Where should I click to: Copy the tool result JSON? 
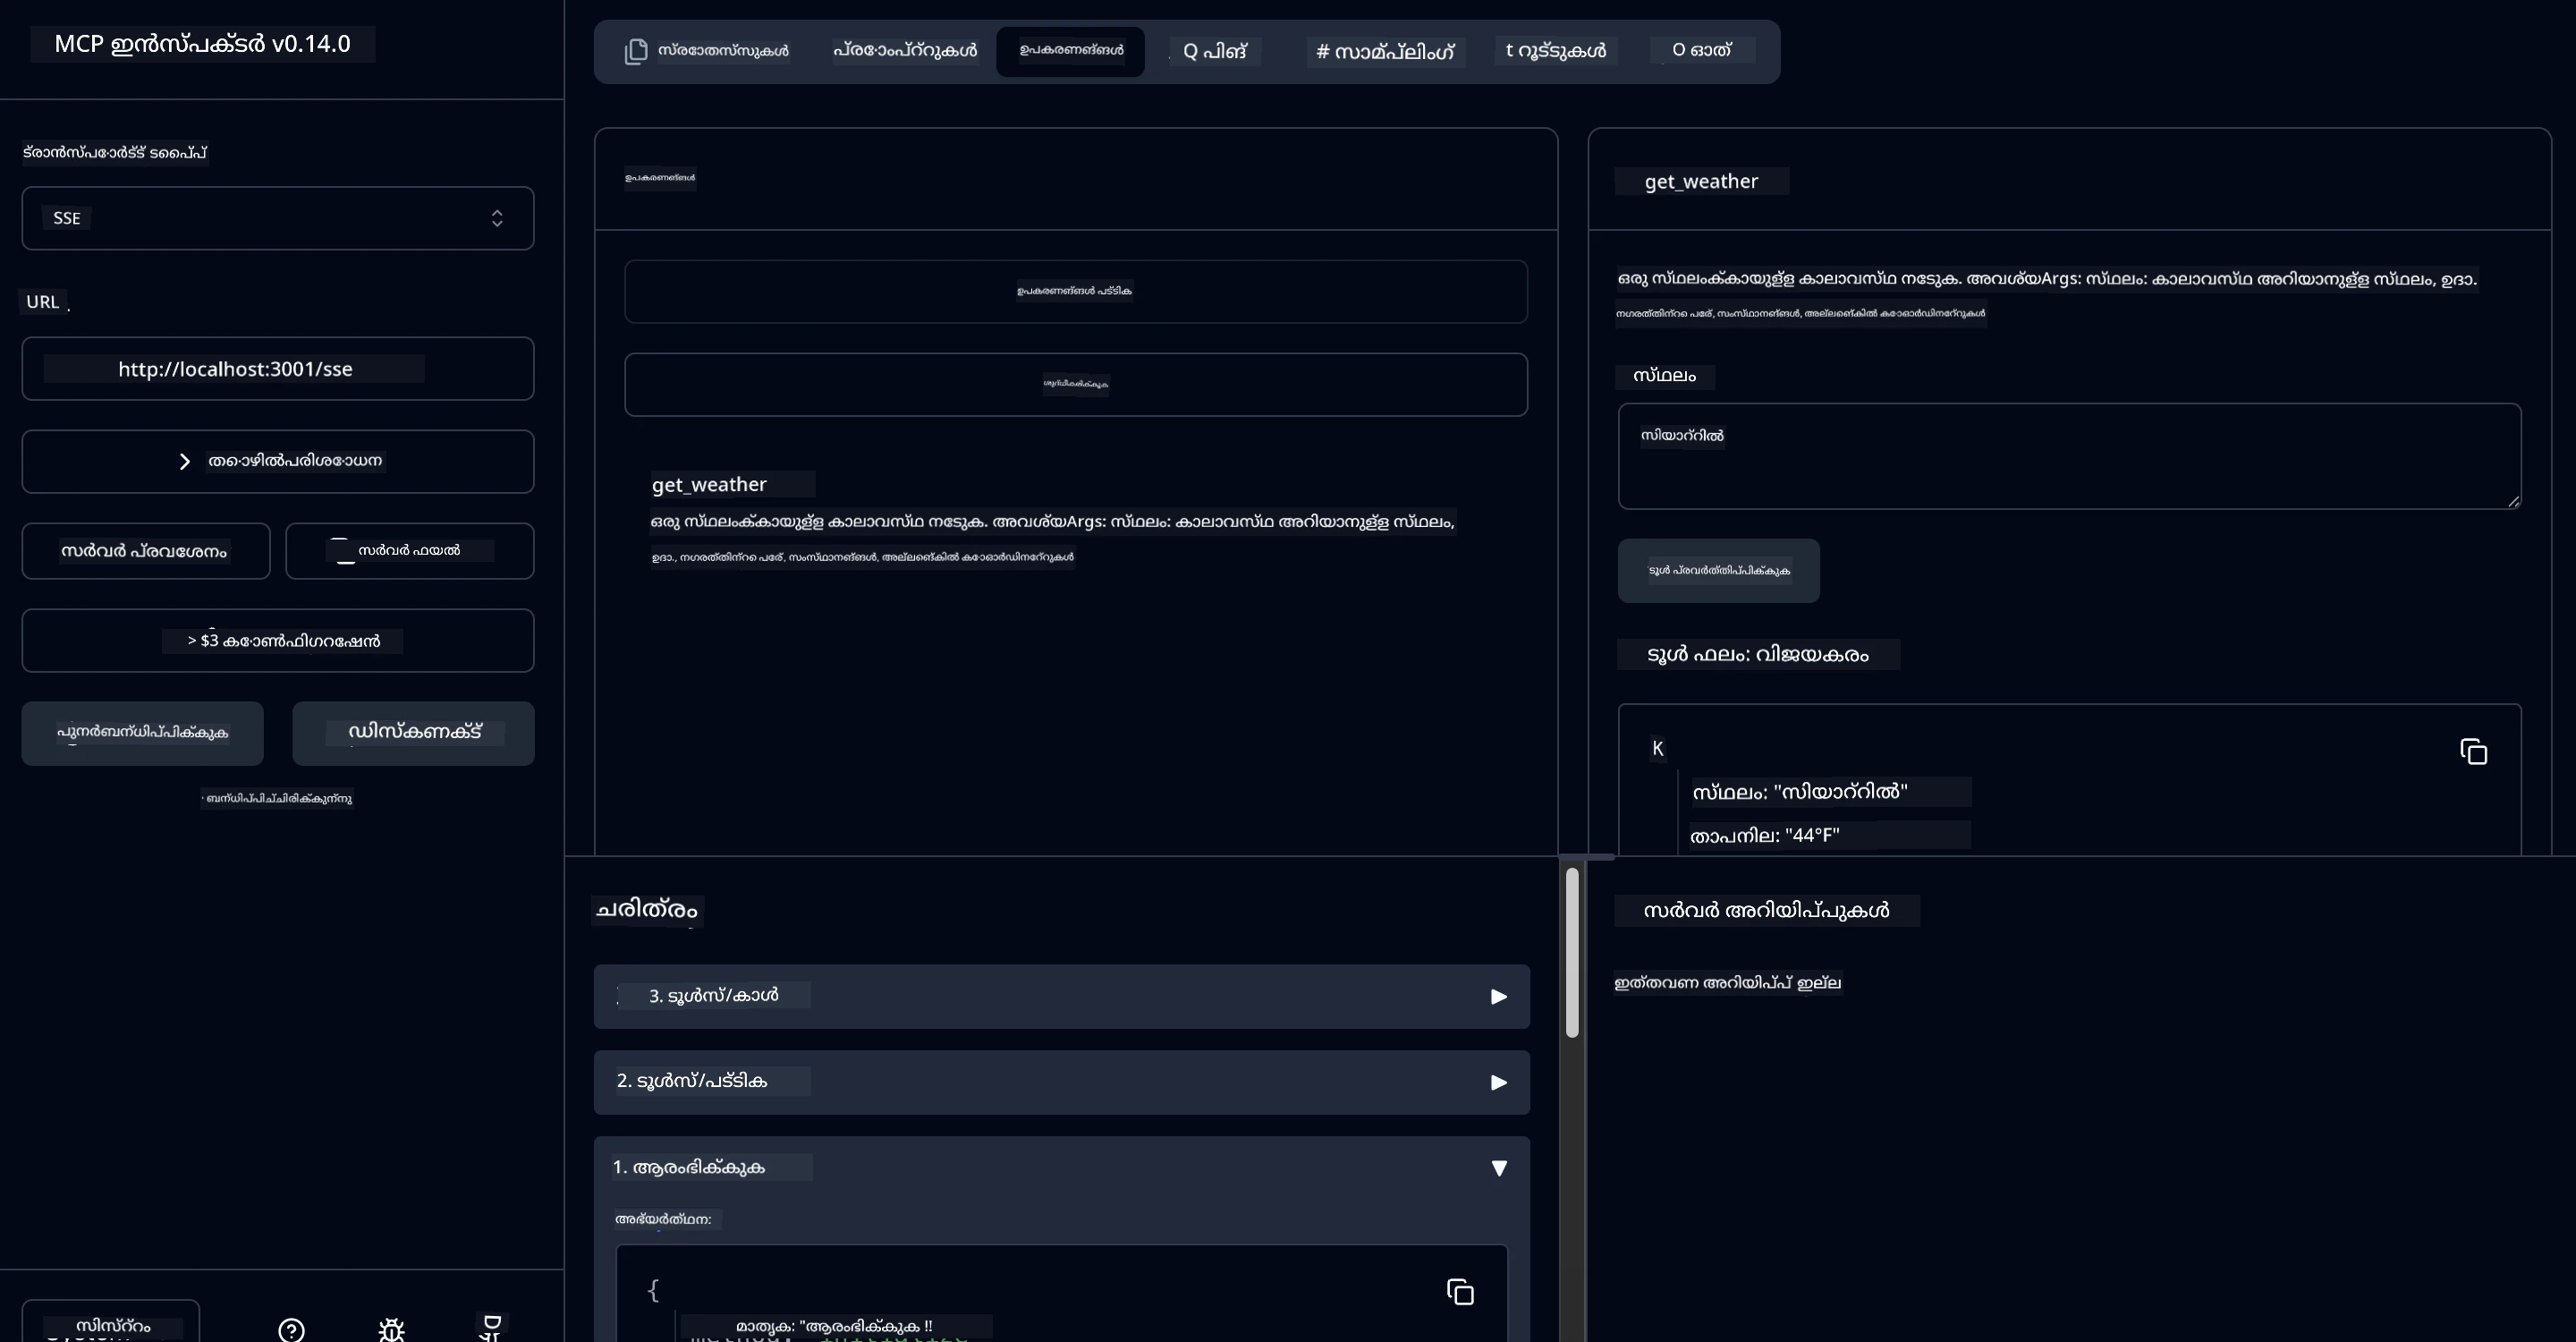pos(2473,752)
